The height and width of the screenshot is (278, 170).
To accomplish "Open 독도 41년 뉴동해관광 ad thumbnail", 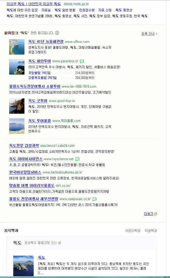I will [17, 47].
